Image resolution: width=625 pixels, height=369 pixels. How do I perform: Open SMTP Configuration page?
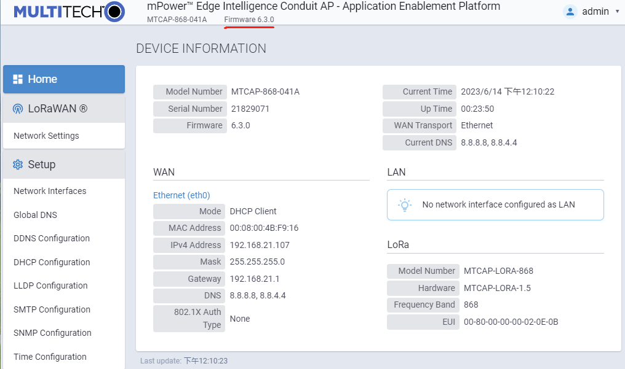pyautogui.click(x=52, y=309)
